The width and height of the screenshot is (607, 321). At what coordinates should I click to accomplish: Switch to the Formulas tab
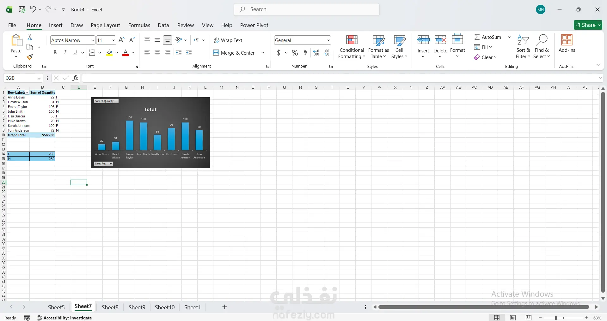point(139,25)
